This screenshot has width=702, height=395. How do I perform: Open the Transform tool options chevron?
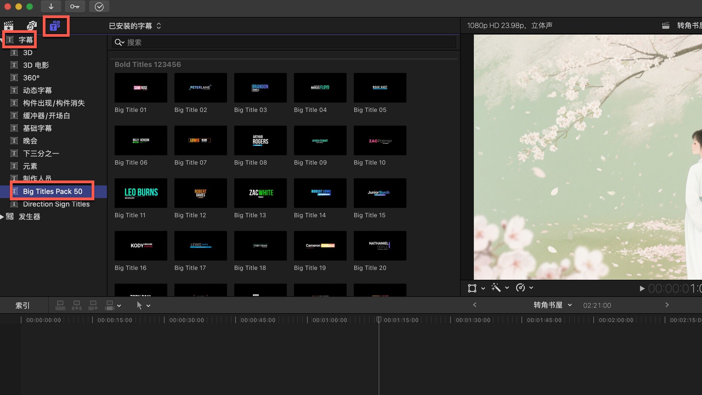(x=483, y=288)
